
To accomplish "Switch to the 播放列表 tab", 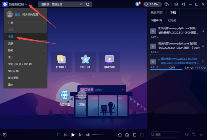I will 156,12.
